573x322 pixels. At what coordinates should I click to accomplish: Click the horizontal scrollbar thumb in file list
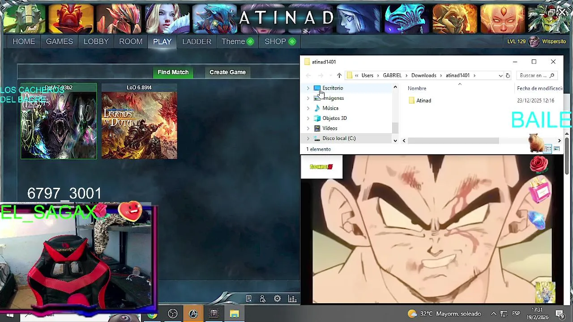[x=453, y=141]
